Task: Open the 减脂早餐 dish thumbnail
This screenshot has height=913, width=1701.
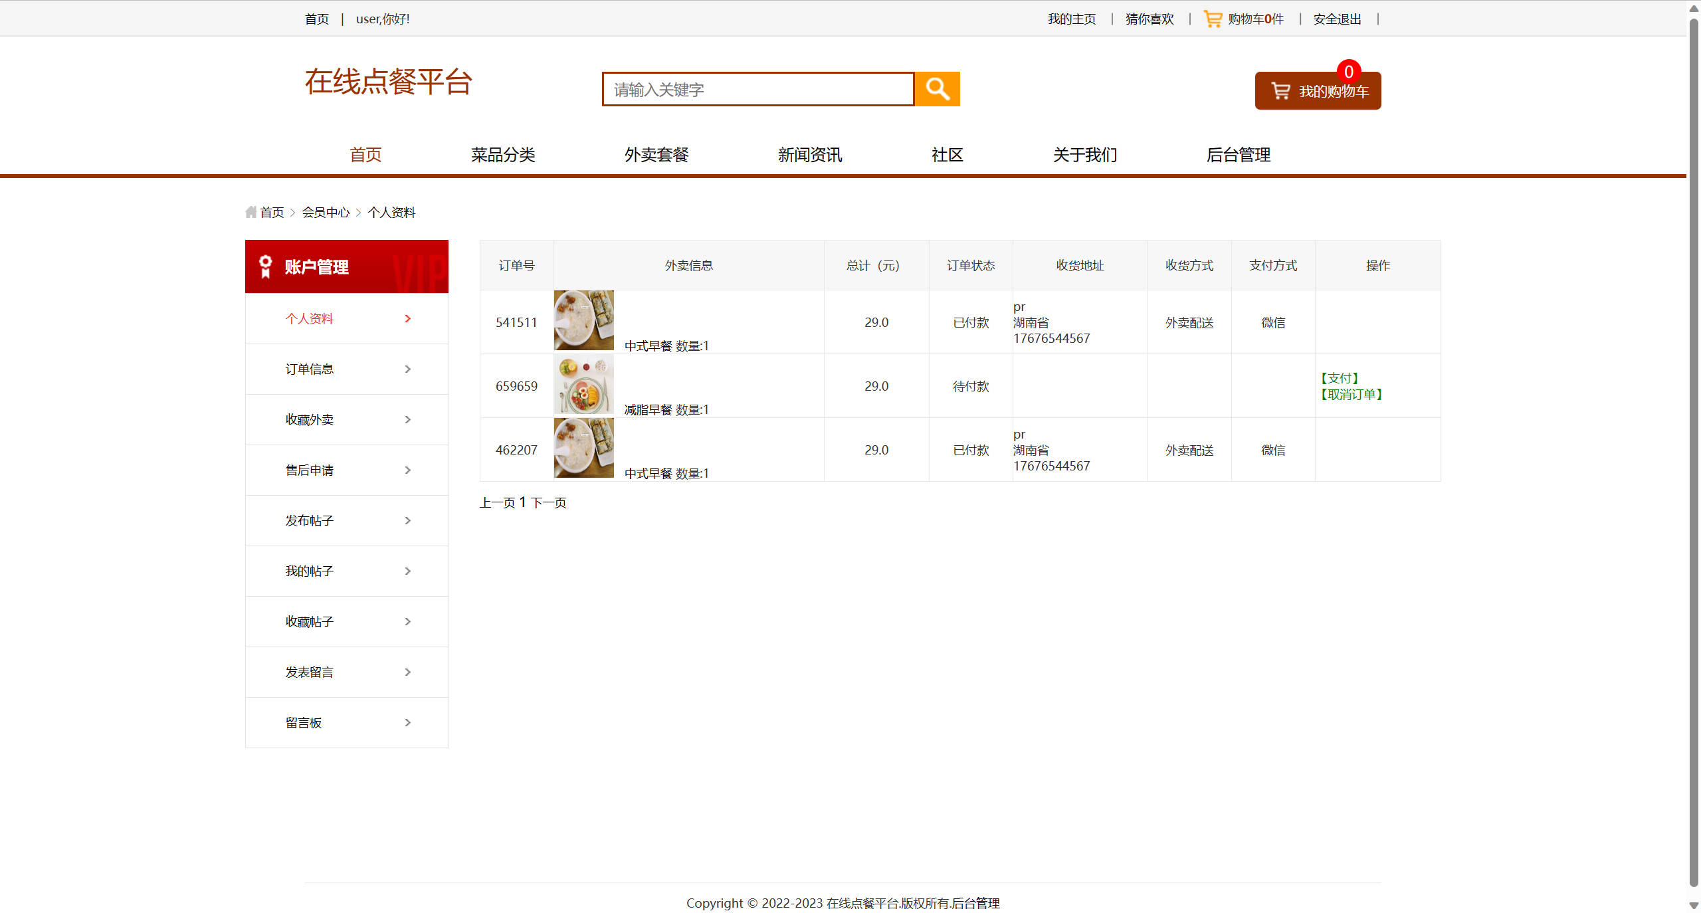Action: [583, 384]
